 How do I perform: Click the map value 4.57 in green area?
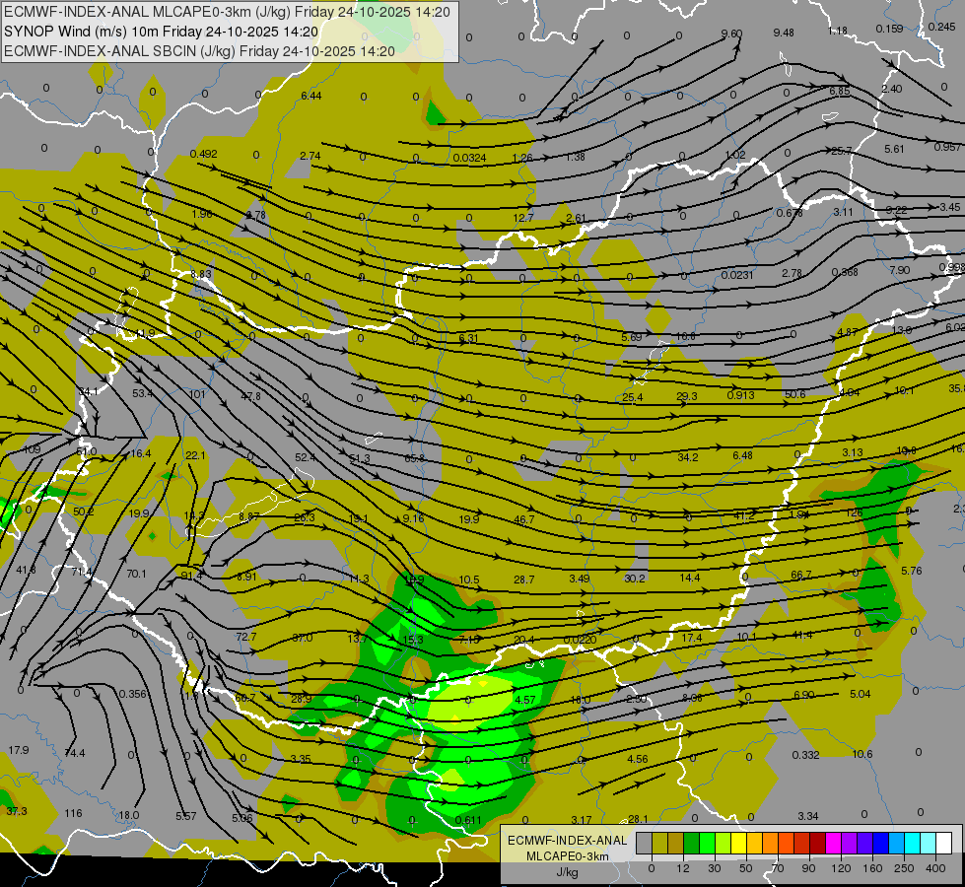pos(525,700)
